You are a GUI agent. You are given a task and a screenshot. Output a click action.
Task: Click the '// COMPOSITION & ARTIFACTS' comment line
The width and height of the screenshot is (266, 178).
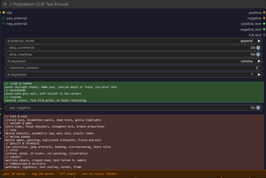point(25,164)
